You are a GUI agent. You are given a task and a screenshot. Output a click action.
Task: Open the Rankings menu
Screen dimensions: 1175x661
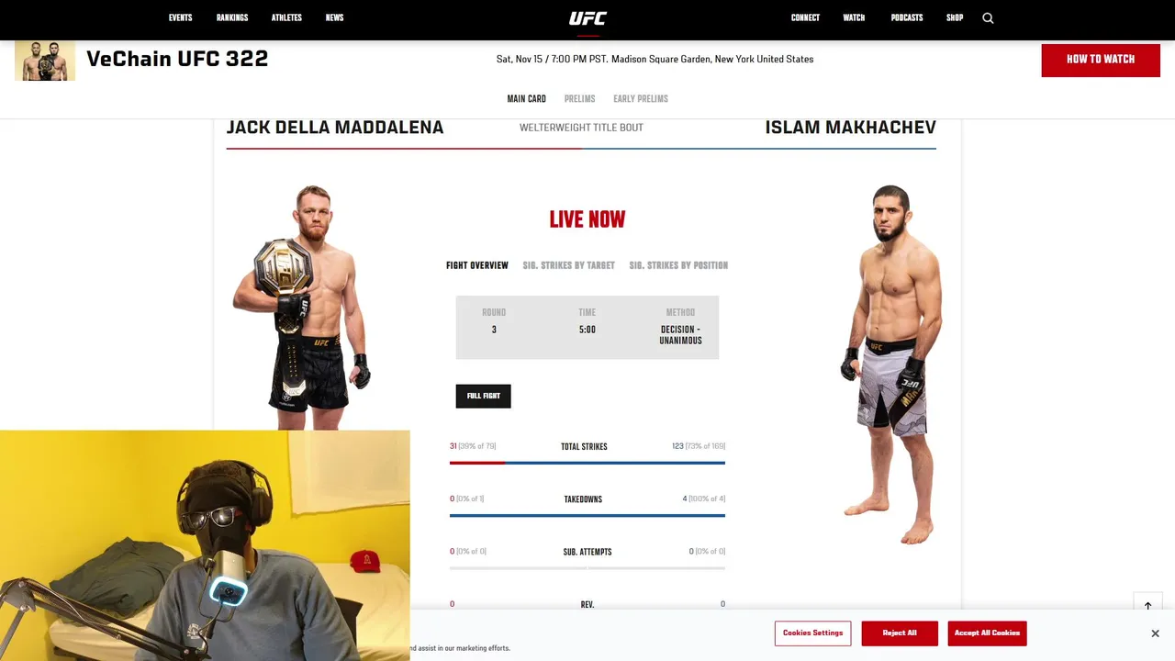232,18
